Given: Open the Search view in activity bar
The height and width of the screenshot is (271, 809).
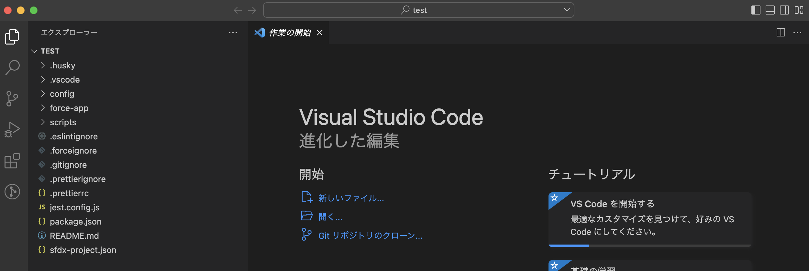Looking at the screenshot, I should [12, 67].
